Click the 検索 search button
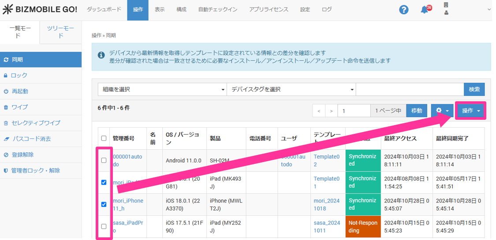The height and width of the screenshot is (240, 496). tap(474, 89)
